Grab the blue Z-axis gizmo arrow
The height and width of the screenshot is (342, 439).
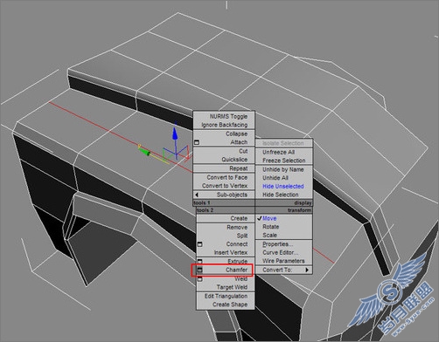point(175,133)
